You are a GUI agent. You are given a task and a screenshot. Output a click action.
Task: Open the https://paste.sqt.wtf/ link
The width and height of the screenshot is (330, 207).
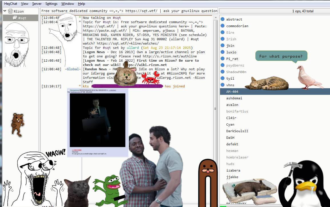tap(105, 31)
